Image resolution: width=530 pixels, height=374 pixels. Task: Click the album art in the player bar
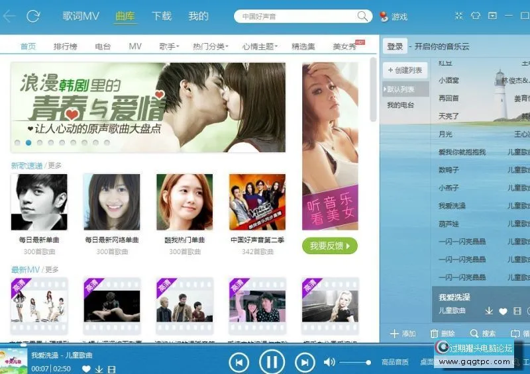coord(13,361)
